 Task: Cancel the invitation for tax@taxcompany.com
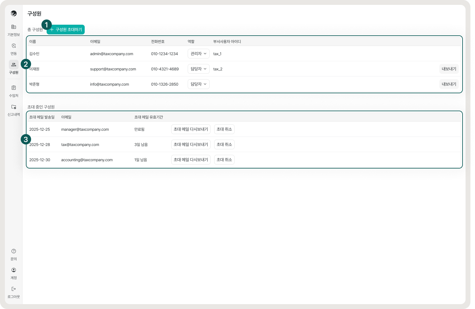coord(224,144)
